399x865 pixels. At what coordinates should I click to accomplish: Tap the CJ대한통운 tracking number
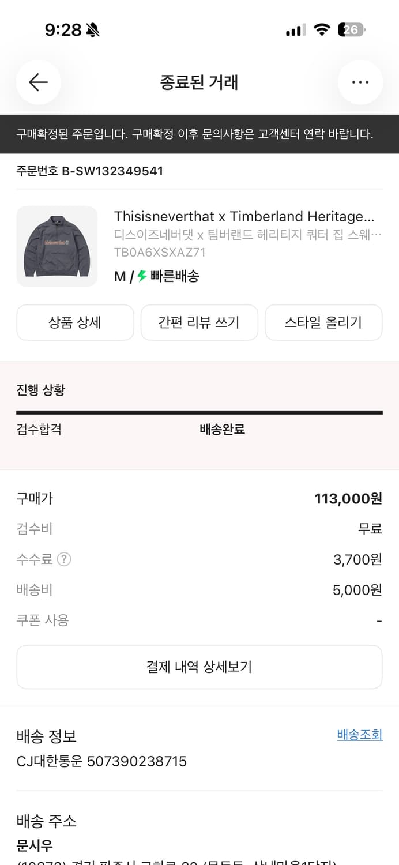[x=101, y=761]
